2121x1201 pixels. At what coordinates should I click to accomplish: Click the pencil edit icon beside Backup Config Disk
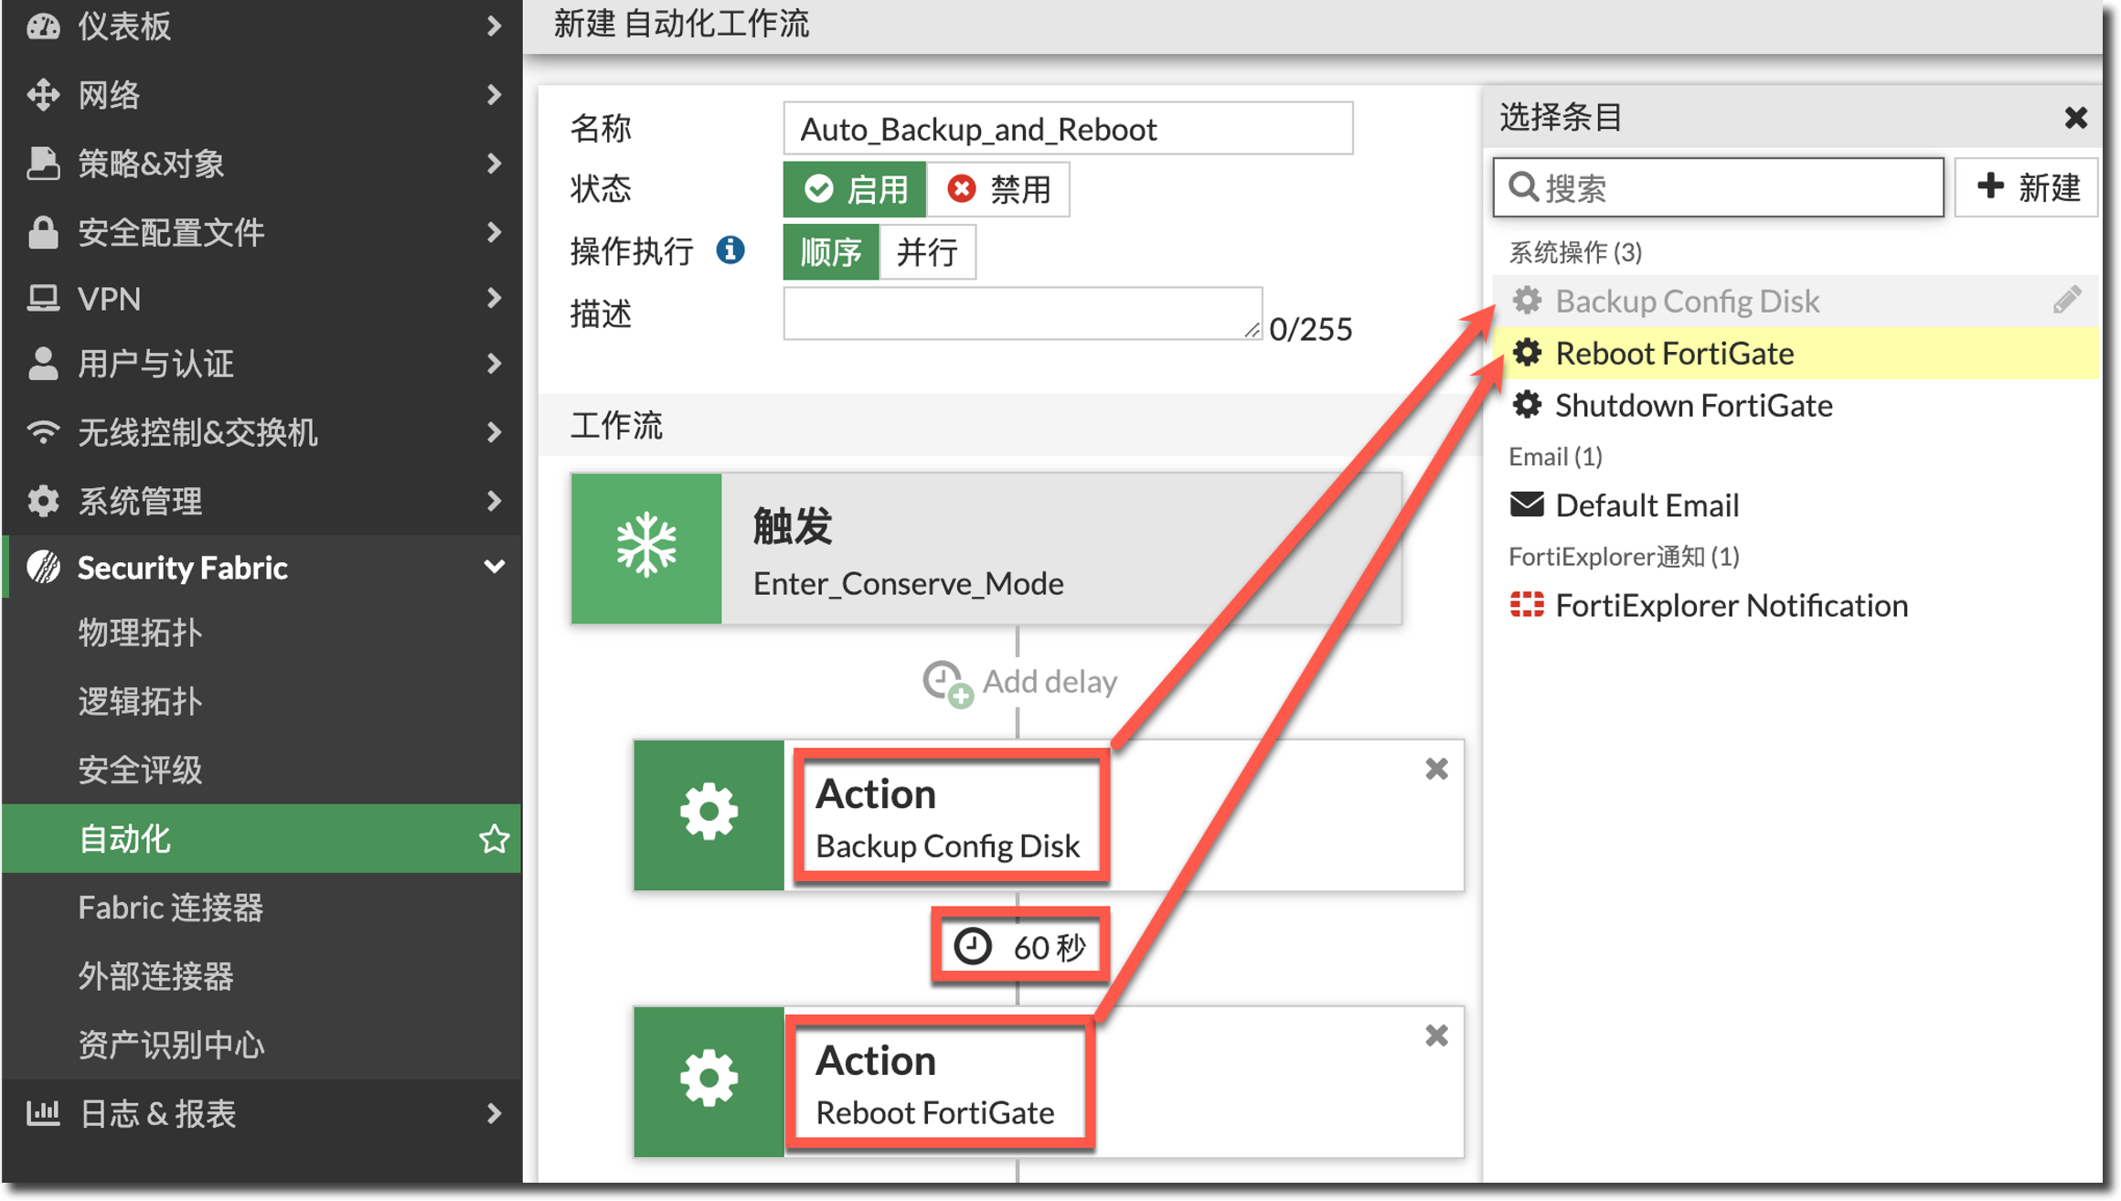pos(2066,300)
